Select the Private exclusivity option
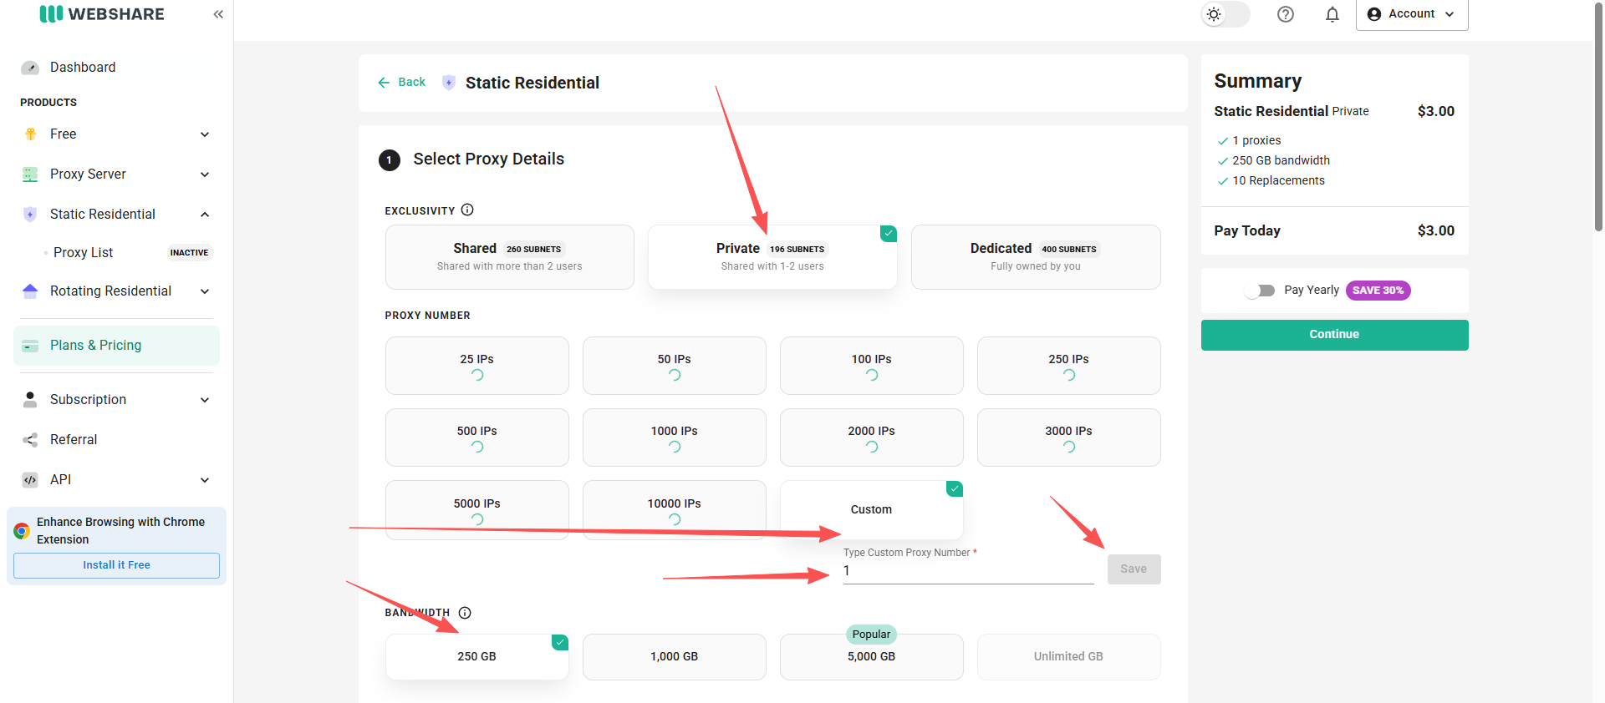Viewport: 1605px width, 703px height. pos(772,257)
